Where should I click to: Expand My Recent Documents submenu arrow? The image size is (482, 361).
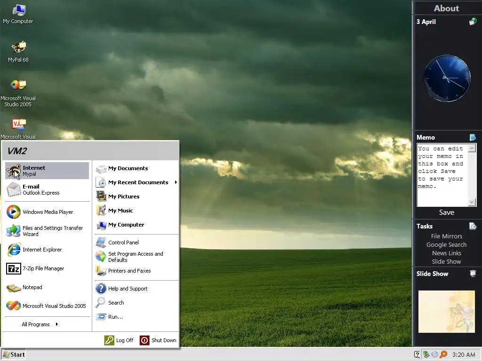click(x=176, y=182)
